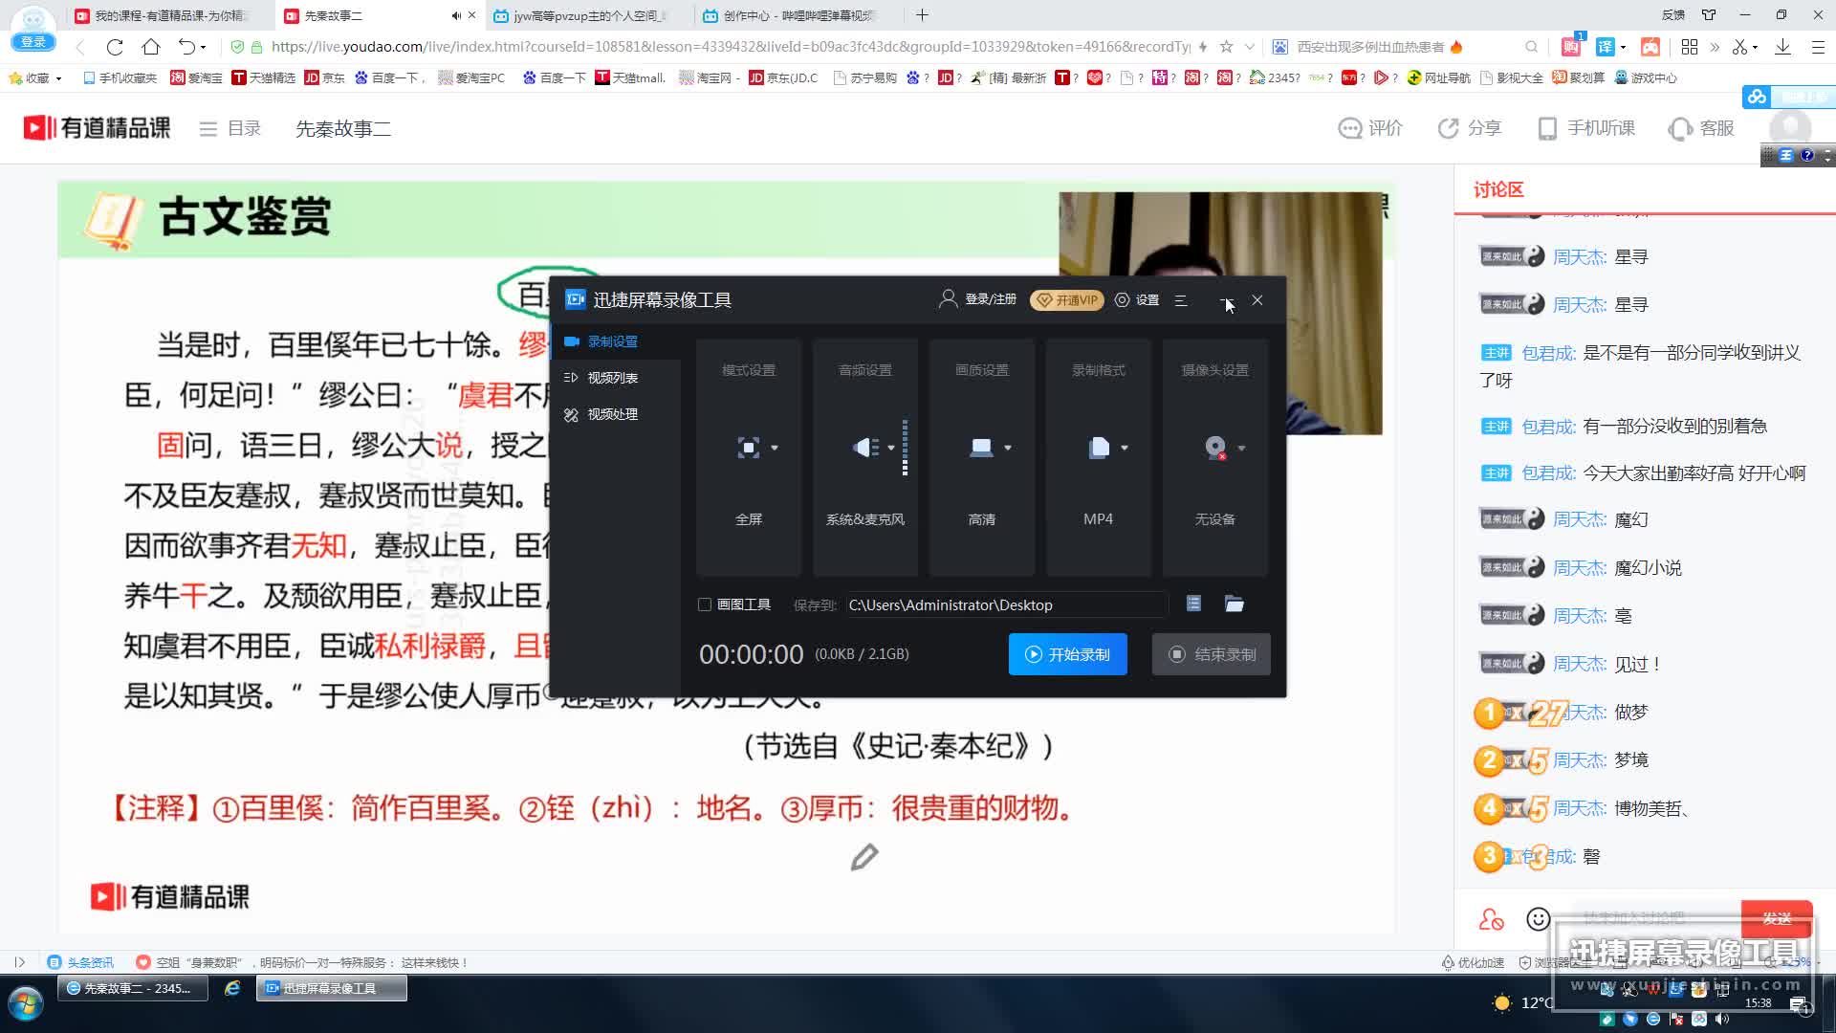
Task: Open the pencil annotation tool on slide
Action: (x=864, y=857)
